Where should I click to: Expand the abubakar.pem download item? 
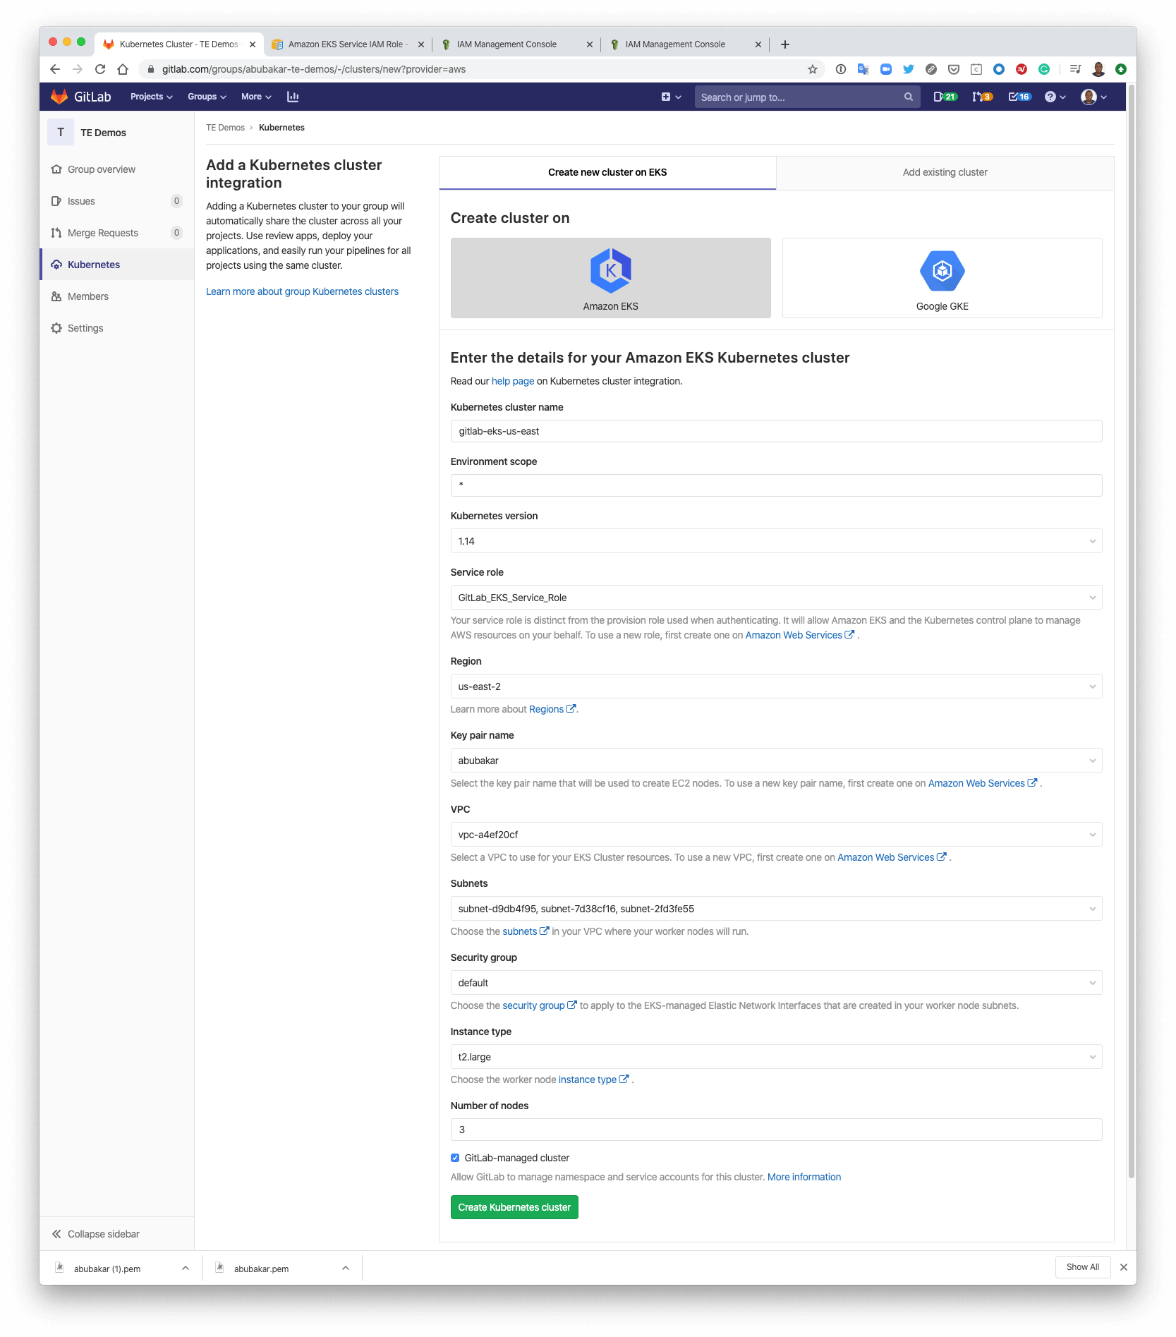(x=345, y=1267)
